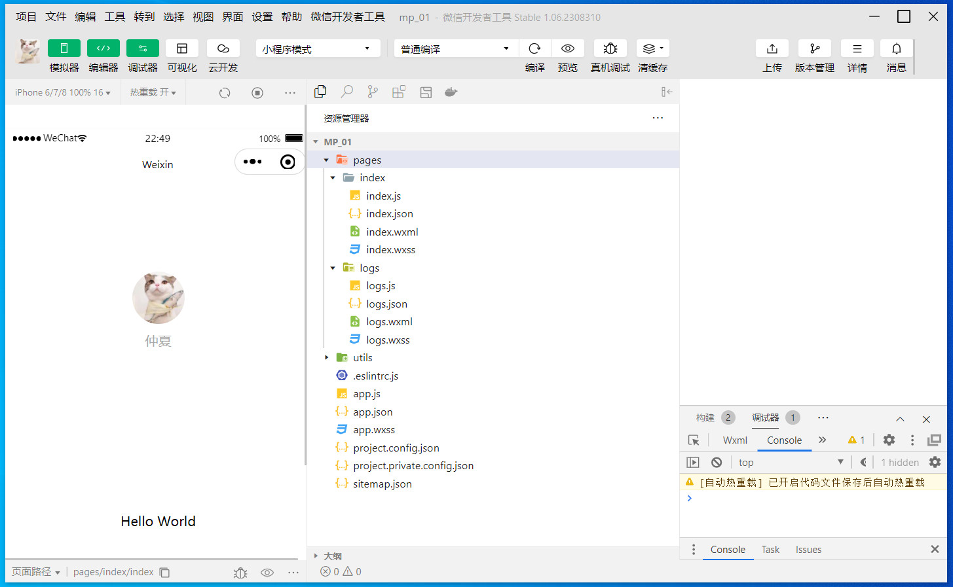Open the iPhone 6/7/8 device dropdown
Image resolution: width=953 pixels, height=587 pixels.
63,92
